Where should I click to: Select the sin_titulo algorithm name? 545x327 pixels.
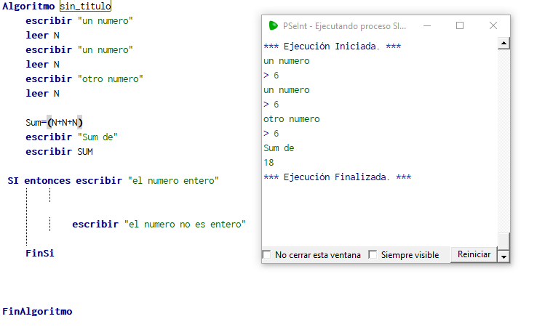(85, 6)
